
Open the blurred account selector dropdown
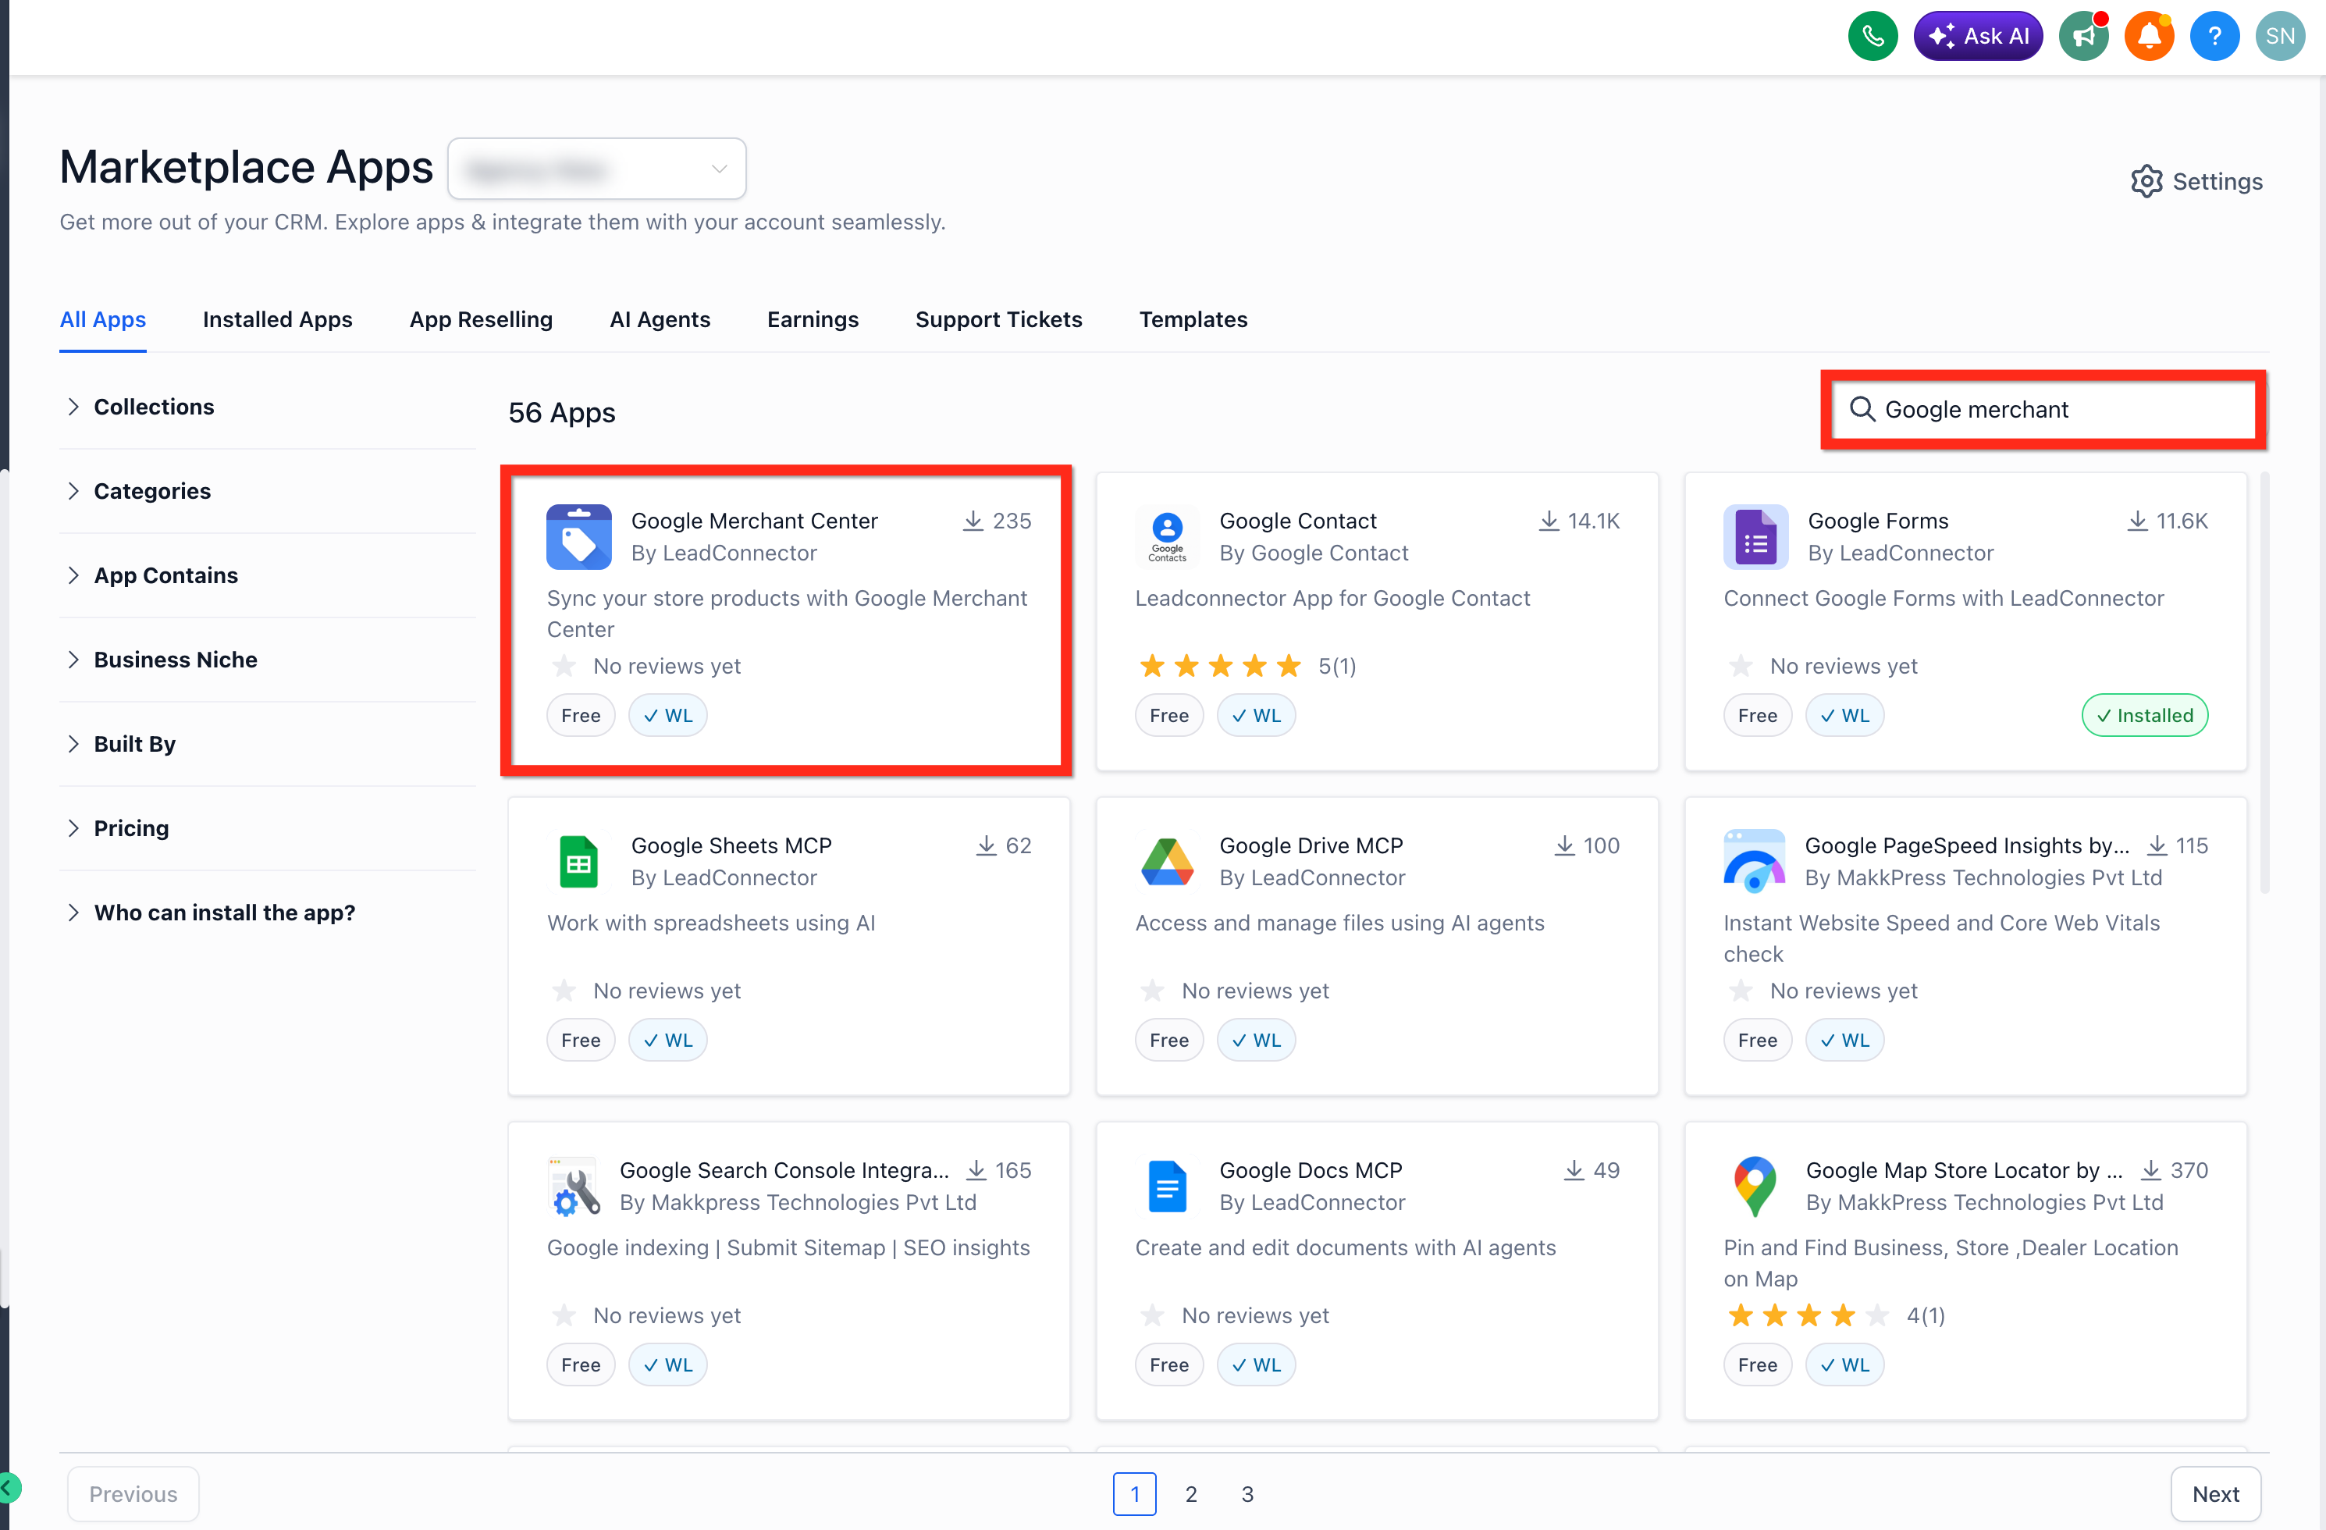pyautogui.click(x=597, y=168)
